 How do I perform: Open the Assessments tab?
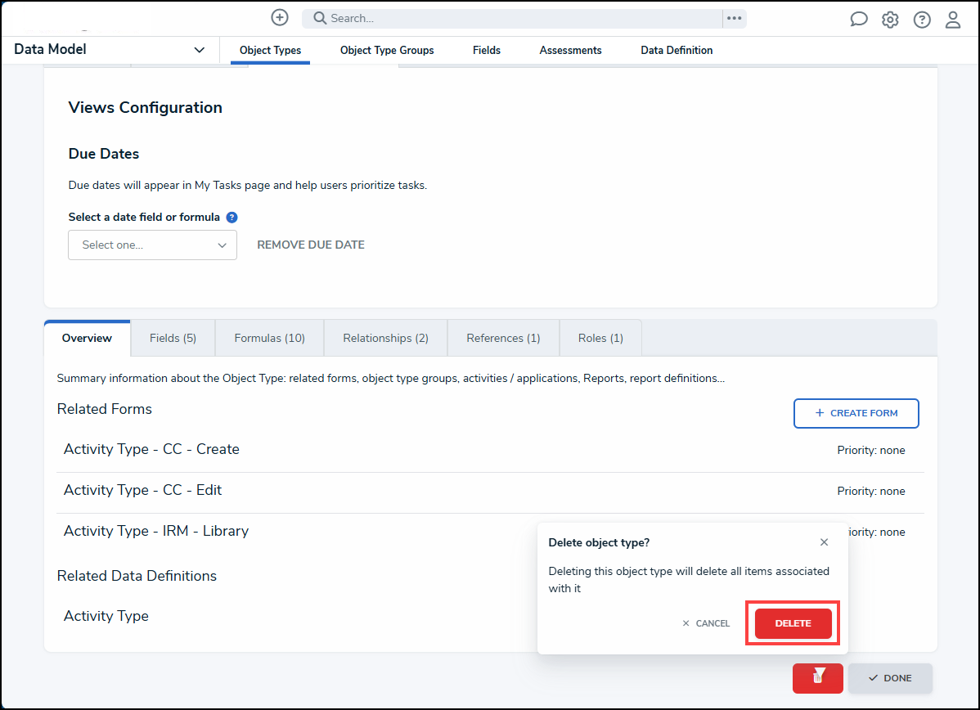571,50
